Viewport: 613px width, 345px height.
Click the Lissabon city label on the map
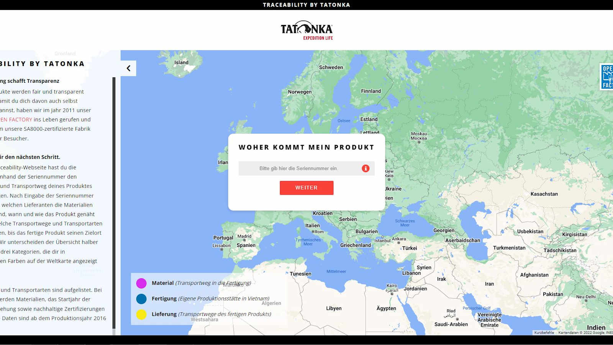click(221, 246)
